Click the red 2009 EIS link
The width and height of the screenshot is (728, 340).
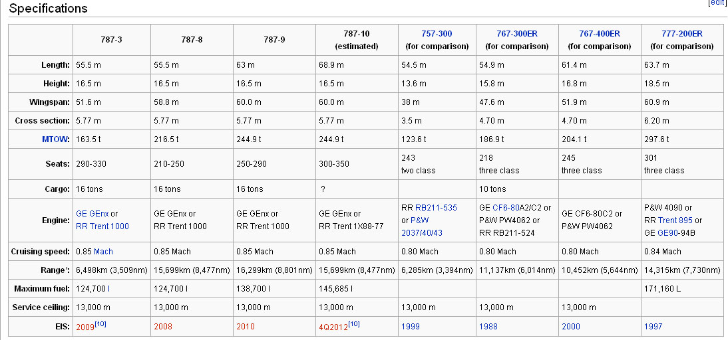85,327
